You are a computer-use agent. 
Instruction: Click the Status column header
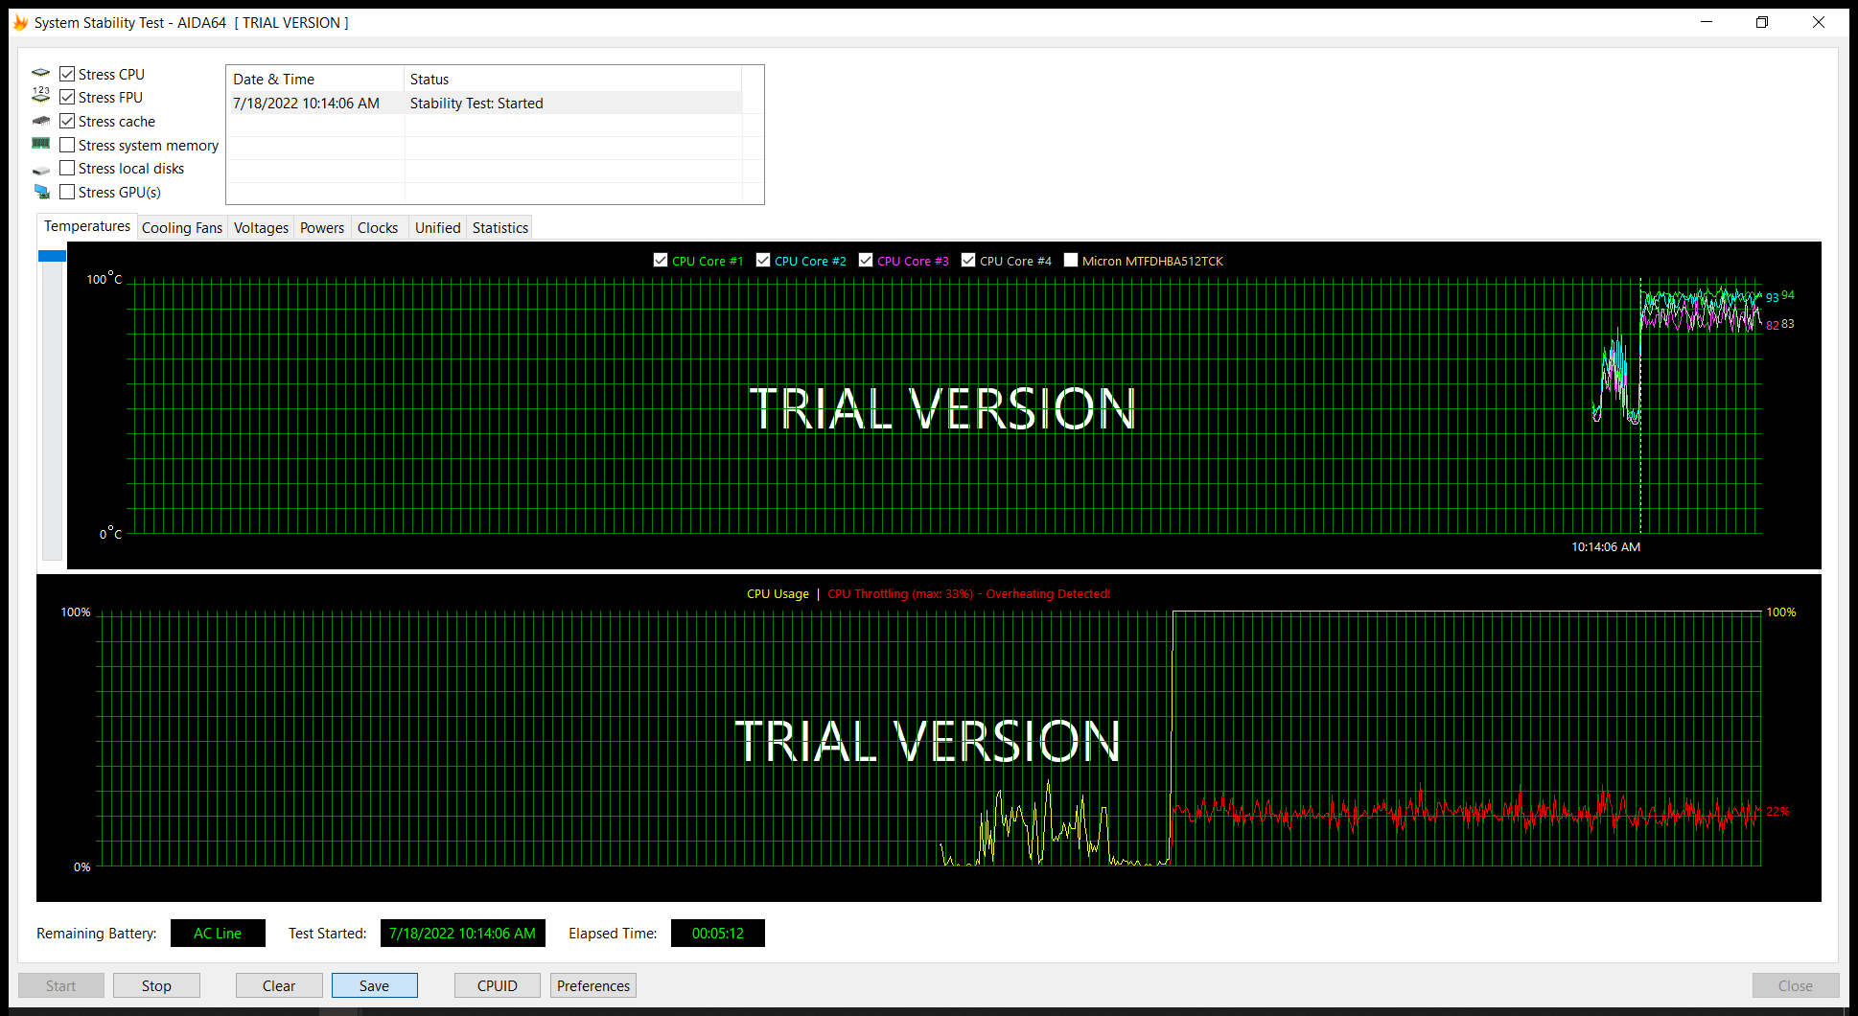[x=572, y=79]
